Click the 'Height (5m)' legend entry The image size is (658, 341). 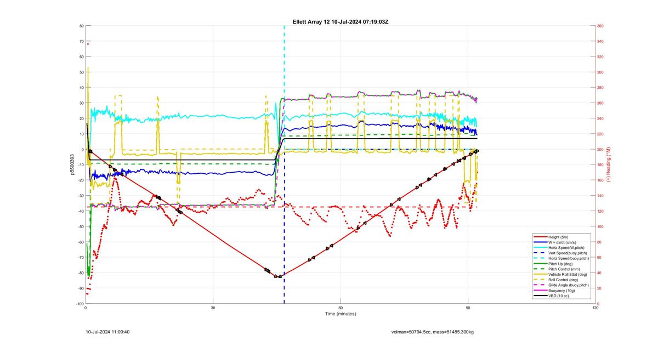558,237
